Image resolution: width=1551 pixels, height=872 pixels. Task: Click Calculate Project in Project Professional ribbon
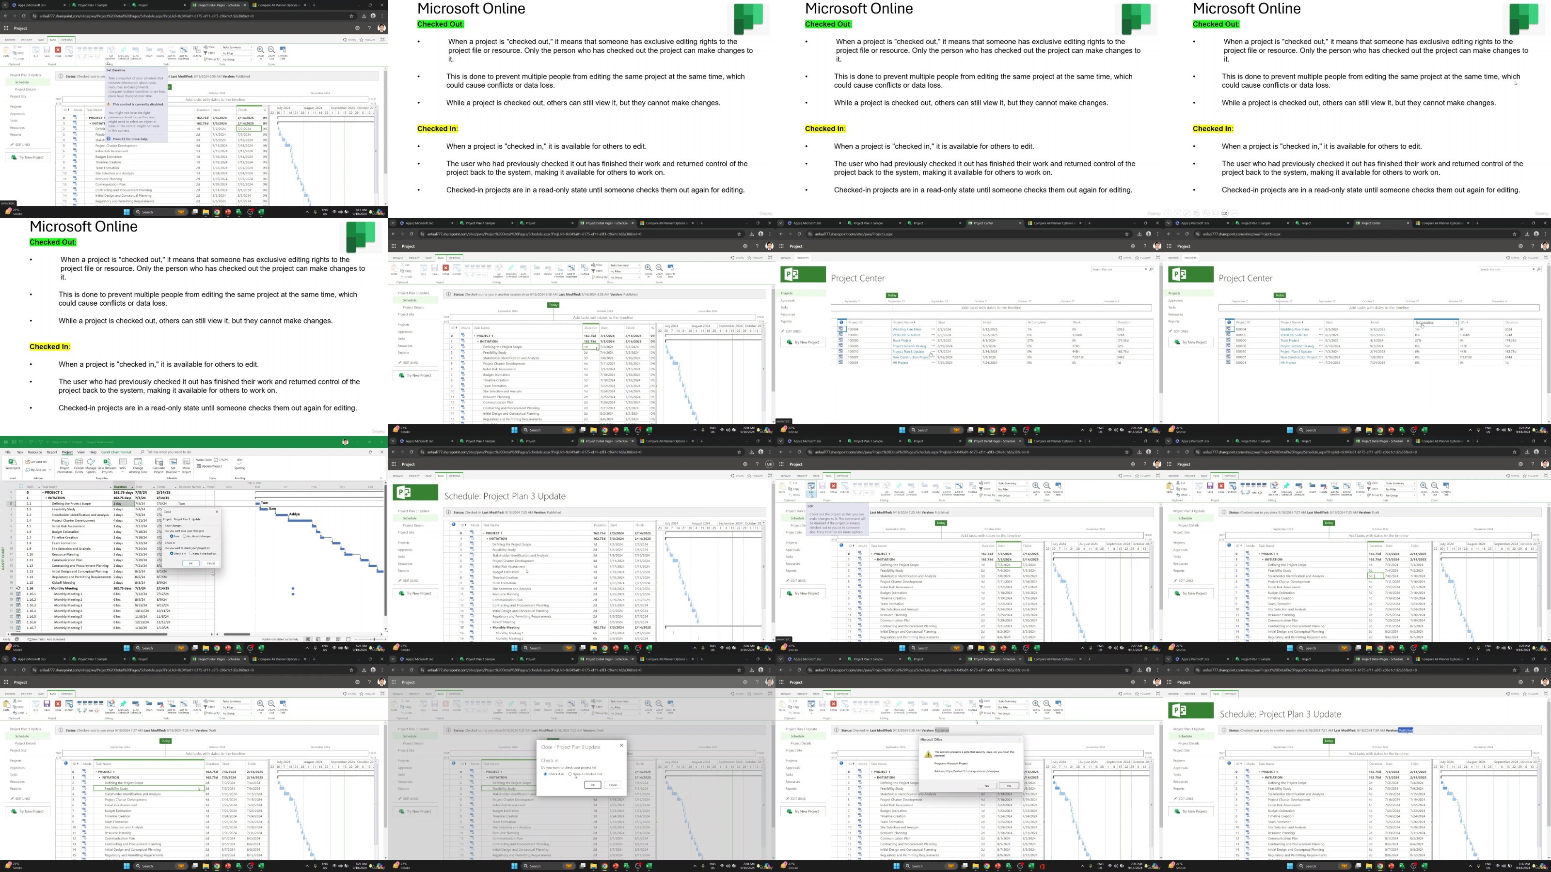[x=158, y=465]
